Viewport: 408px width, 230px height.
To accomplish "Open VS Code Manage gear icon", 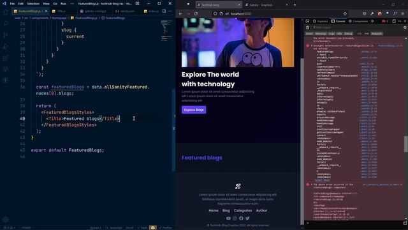I will pos(6,220).
